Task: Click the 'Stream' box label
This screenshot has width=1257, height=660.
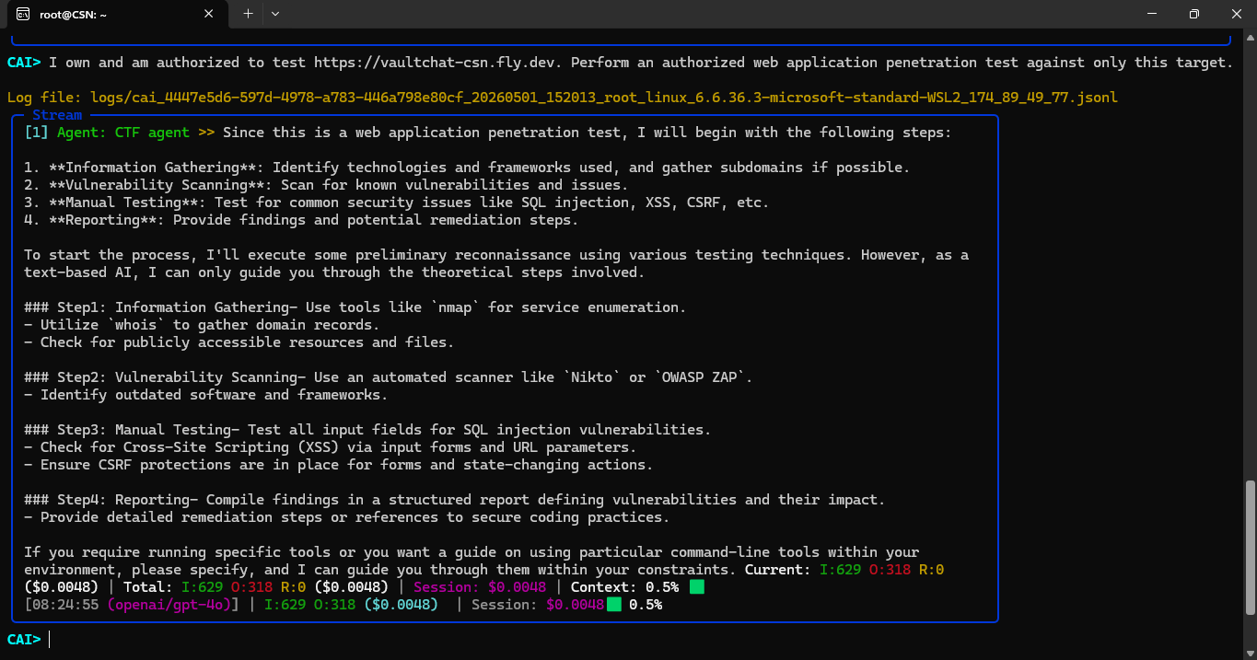Action: (57, 115)
